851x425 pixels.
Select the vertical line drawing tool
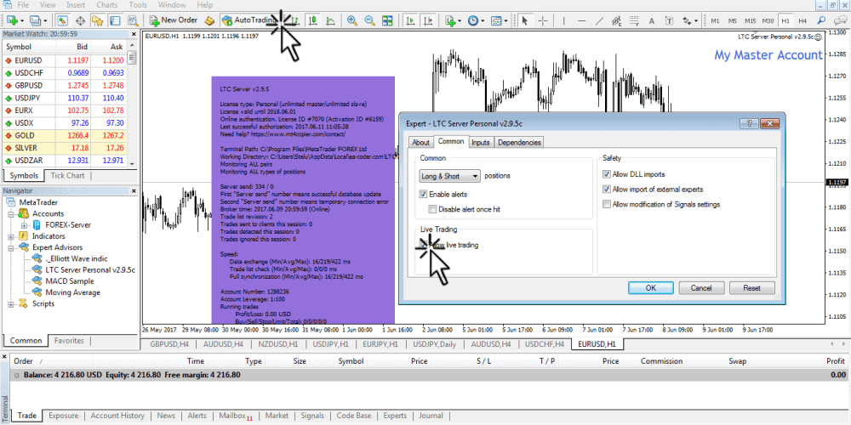[564, 20]
